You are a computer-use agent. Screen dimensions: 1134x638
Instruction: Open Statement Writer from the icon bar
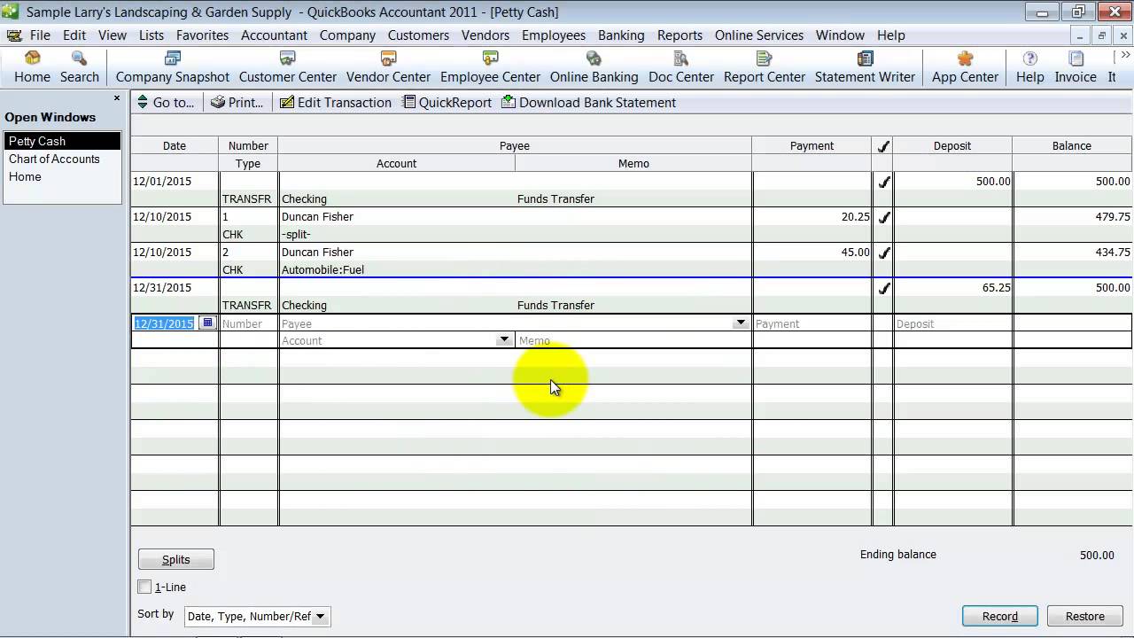click(865, 67)
